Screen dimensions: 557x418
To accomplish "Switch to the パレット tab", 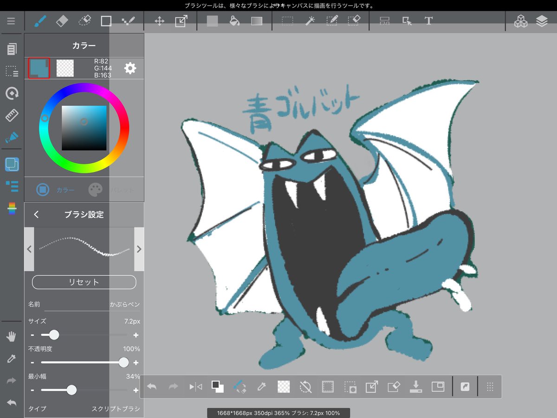I will click(111, 189).
